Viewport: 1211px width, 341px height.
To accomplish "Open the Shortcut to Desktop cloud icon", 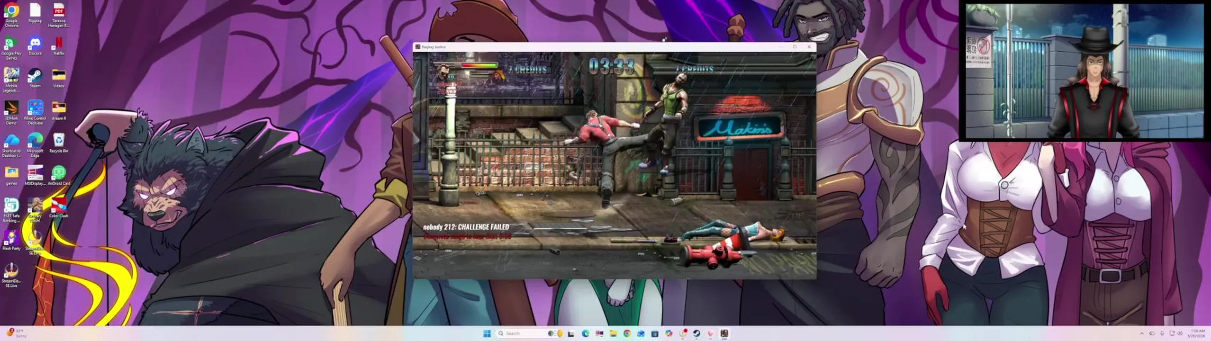I will [x=11, y=145].
